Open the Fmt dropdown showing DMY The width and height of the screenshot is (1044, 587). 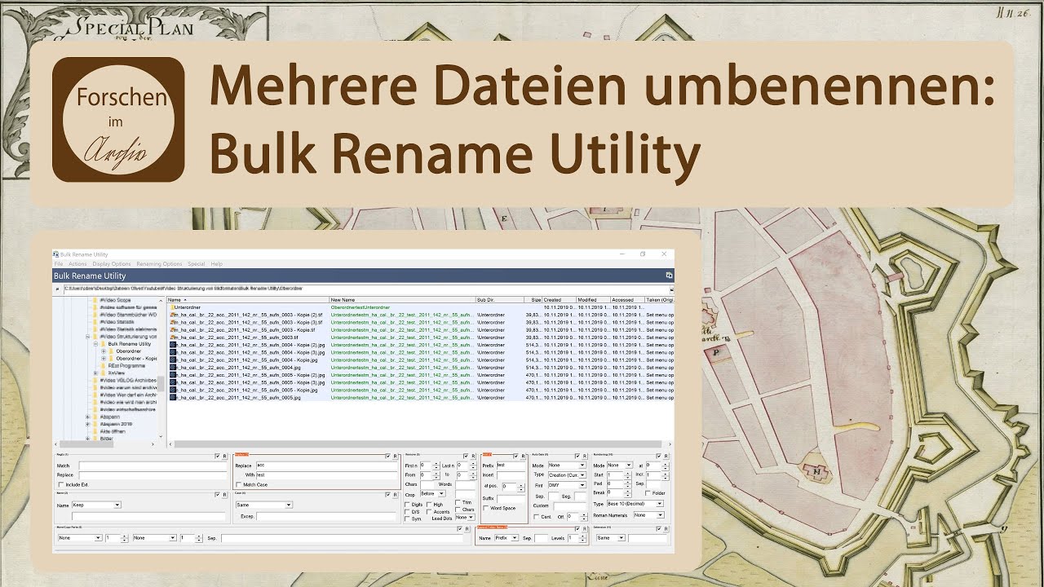click(567, 485)
